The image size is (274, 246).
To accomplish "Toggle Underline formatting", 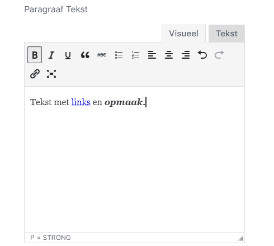I will coord(68,55).
